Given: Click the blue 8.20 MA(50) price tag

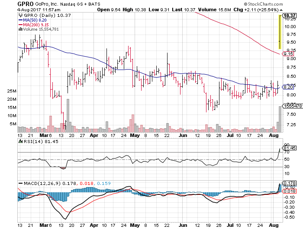Looking at the screenshot, I should pos(288,87).
